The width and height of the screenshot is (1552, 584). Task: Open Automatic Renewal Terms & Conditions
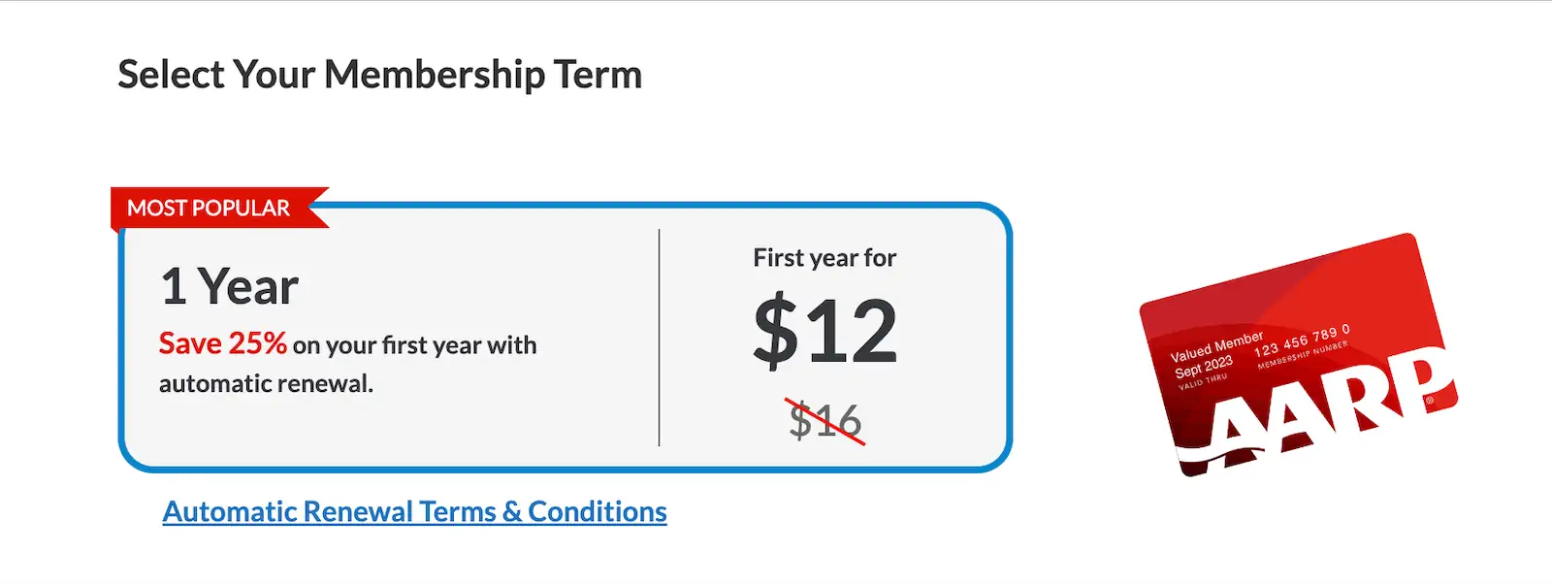pyautogui.click(x=413, y=511)
